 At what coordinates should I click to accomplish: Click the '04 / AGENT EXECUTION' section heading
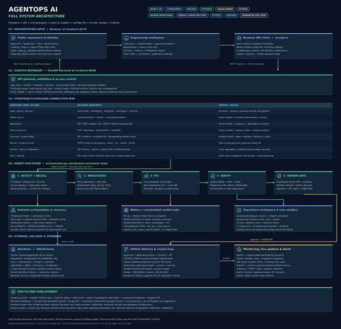[25, 163]
